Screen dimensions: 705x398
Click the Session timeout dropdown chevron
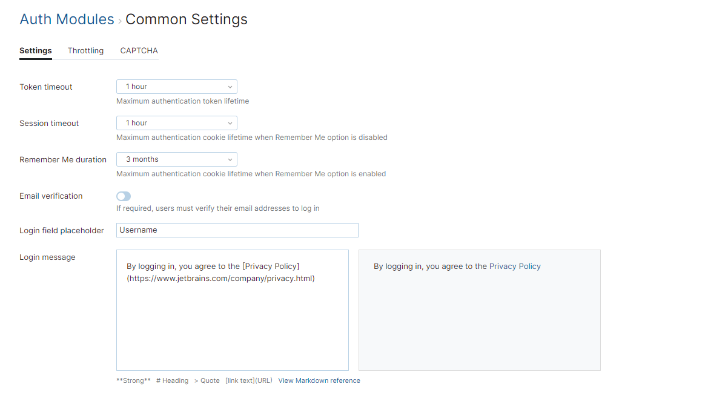pos(230,123)
